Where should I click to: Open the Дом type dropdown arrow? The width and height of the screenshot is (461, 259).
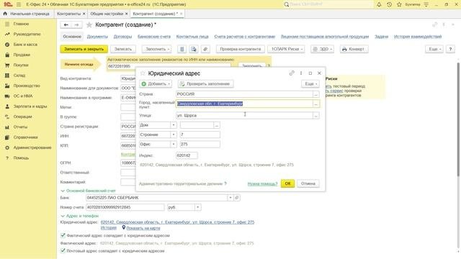pyautogui.click(x=173, y=125)
